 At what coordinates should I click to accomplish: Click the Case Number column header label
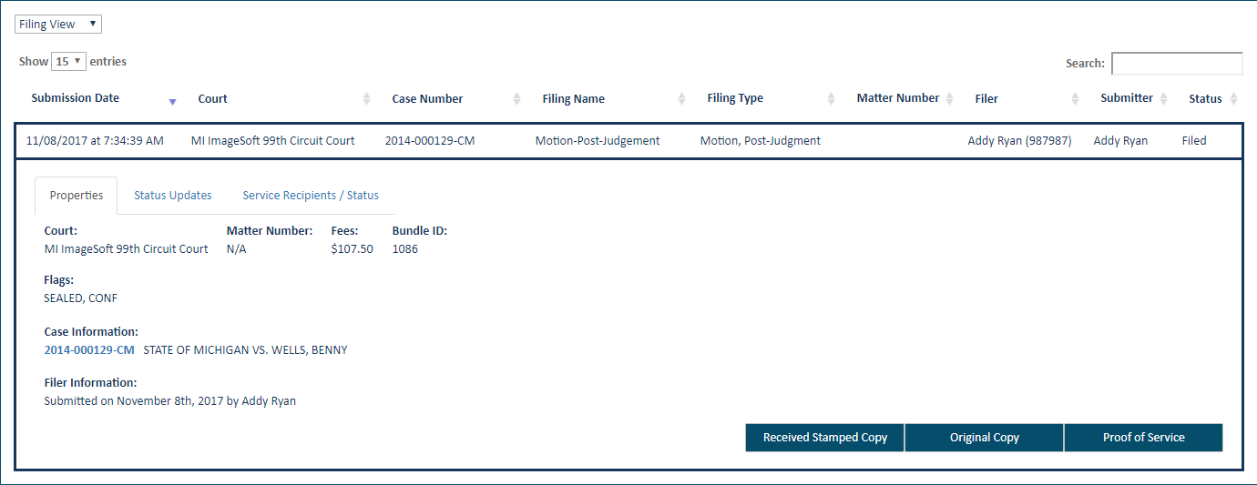tap(428, 99)
